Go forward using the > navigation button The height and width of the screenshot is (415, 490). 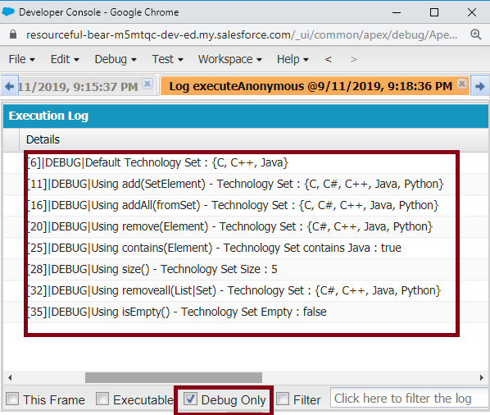[x=353, y=59]
